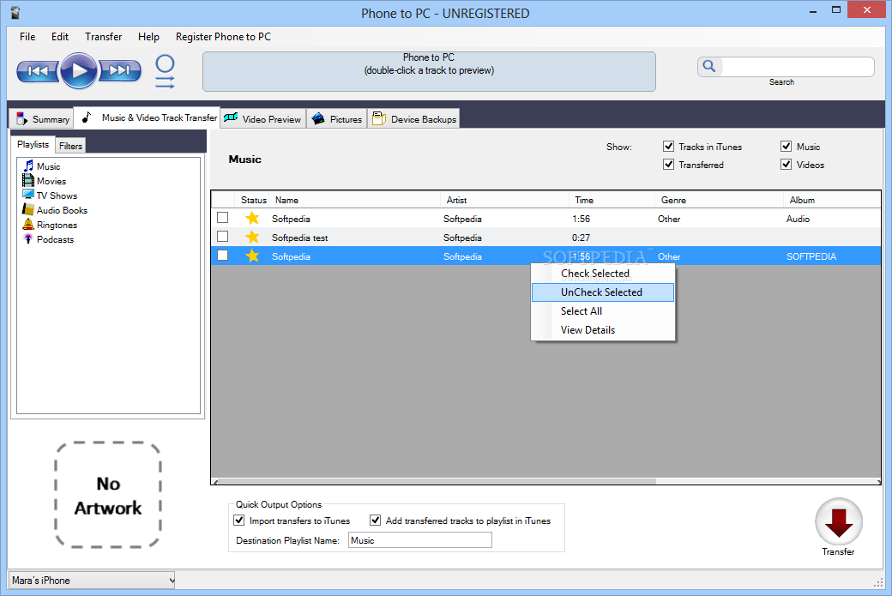Image resolution: width=892 pixels, height=596 pixels.
Task: Click the search magnifier icon
Action: pos(708,66)
